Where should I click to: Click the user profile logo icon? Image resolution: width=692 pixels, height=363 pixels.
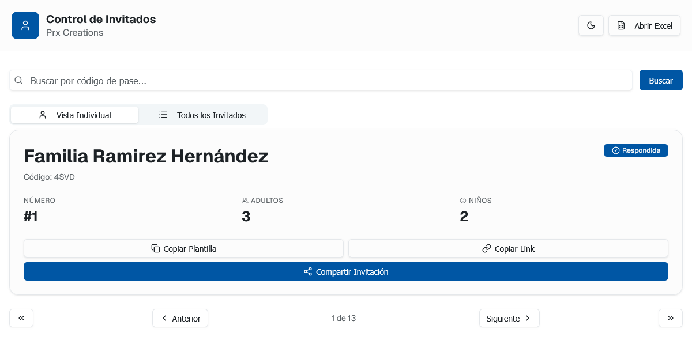[25, 25]
